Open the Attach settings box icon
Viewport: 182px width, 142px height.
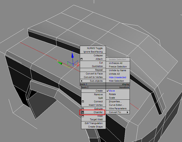81,59
